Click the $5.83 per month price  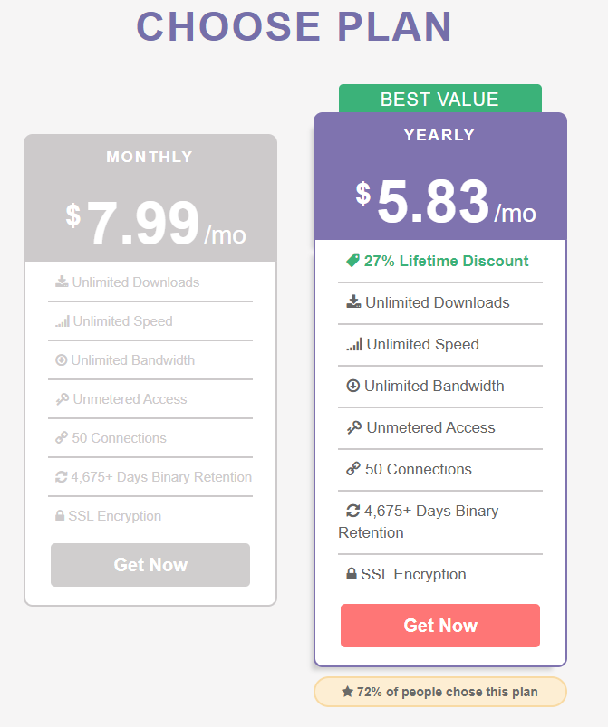(x=445, y=203)
